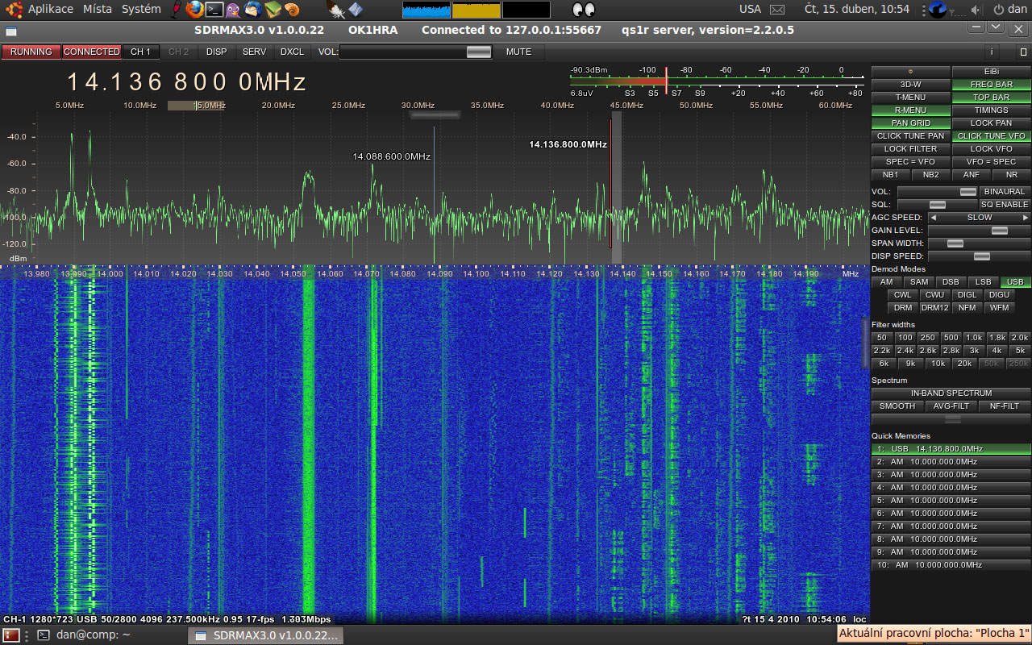
Task: Click the orange shell launcher icon
Action: point(292,10)
